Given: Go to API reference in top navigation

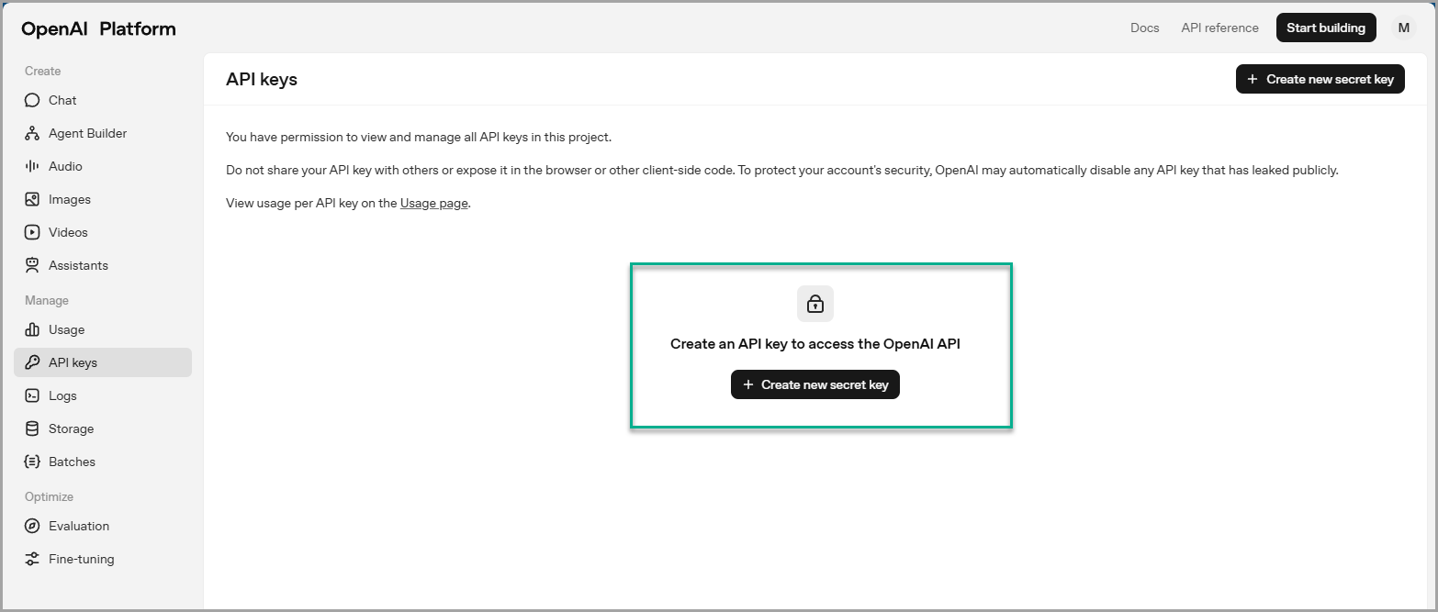Looking at the screenshot, I should pos(1219,28).
